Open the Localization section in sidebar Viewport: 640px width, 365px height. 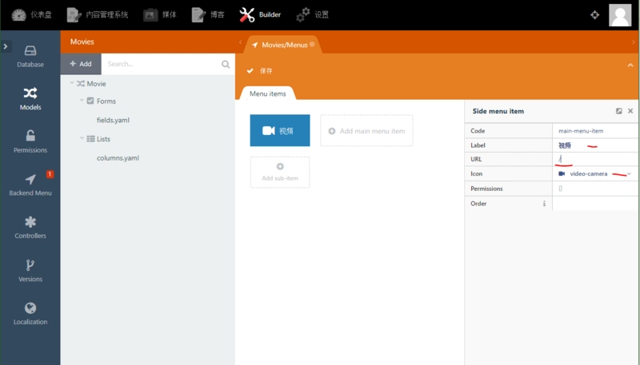click(x=30, y=313)
